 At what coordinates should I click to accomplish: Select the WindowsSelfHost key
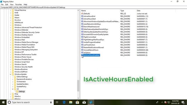click(x=21, y=72)
